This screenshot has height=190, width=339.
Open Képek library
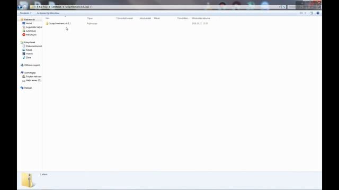29,50
